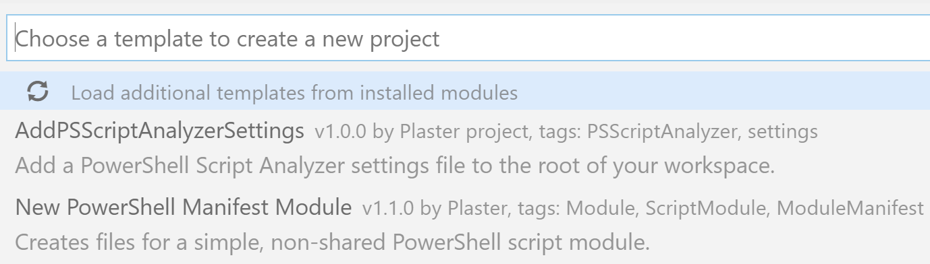Focus the 'Choose a template' search box
The height and width of the screenshot is (264, 930).
tap(468, 38)
